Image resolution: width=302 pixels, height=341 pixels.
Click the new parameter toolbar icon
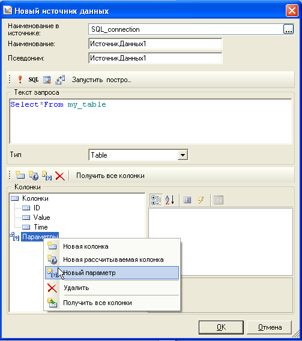47,176
